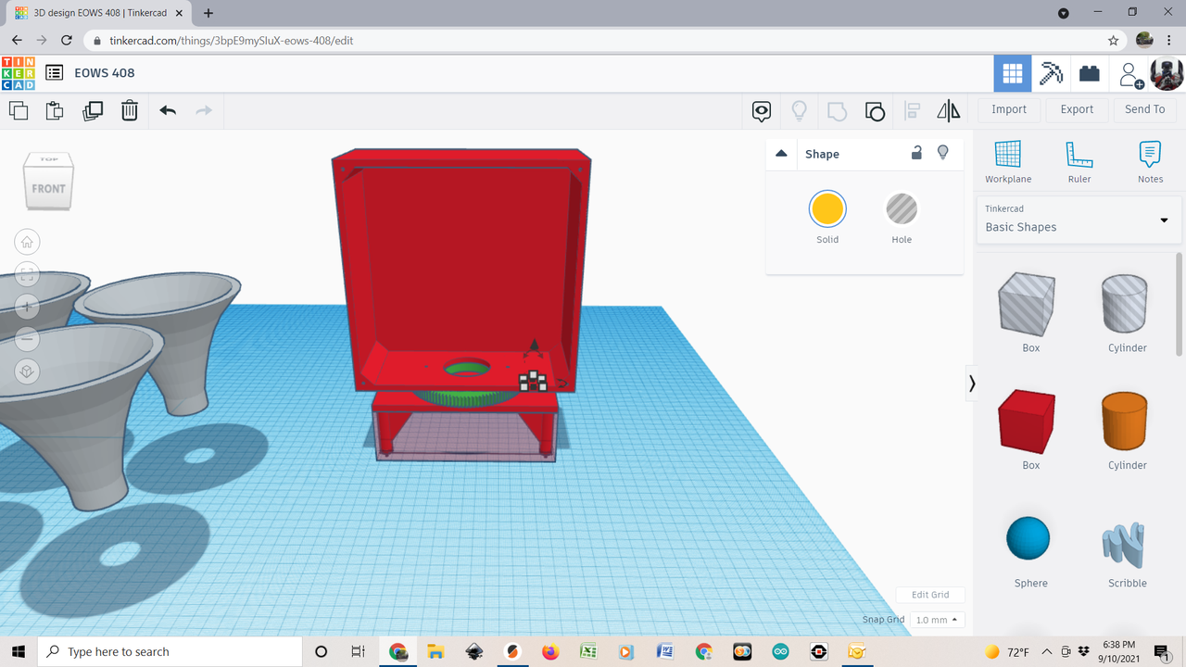
Task: Open the Windows Start menu
Action: [x=19, y=651]
